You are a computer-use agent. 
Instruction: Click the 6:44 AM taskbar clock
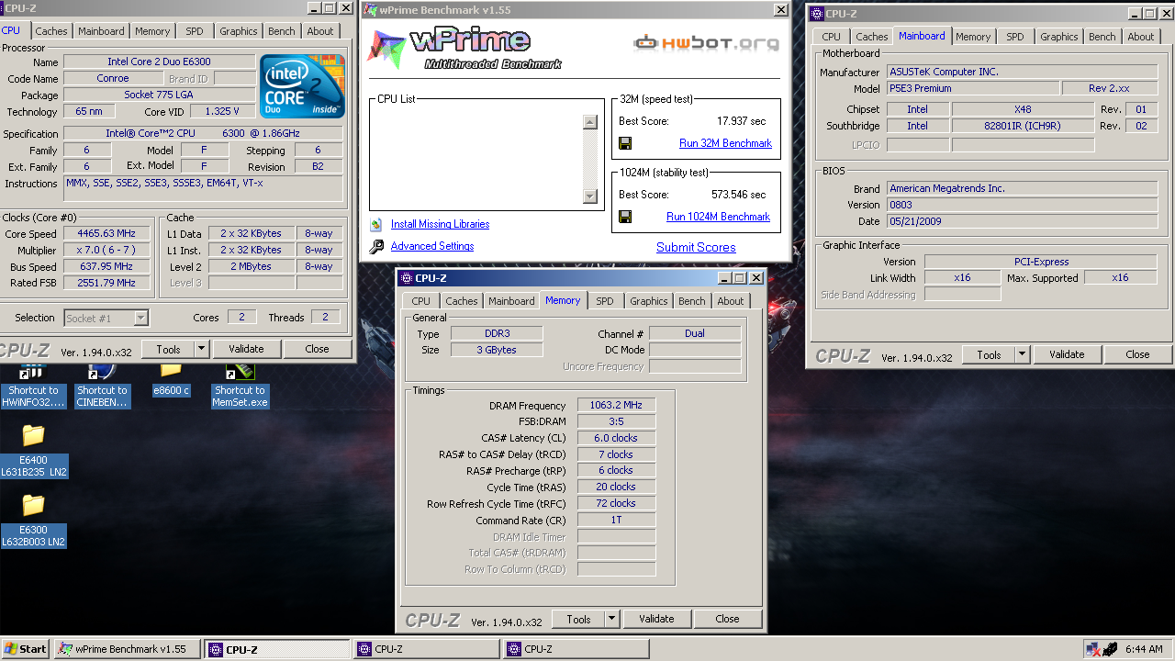1144,649
